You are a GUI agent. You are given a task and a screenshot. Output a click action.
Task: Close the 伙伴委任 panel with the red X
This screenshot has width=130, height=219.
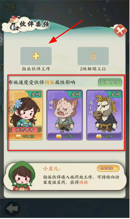click(120, 31)
